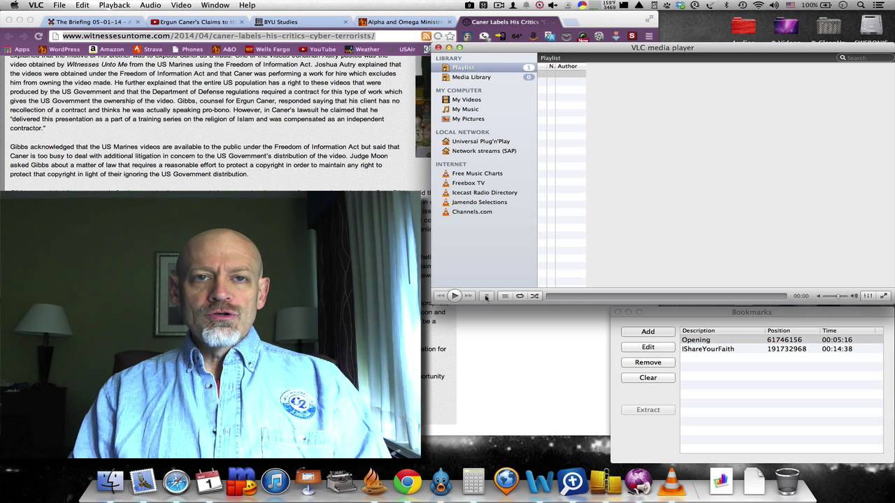Click VLC next track forward button

468,296
